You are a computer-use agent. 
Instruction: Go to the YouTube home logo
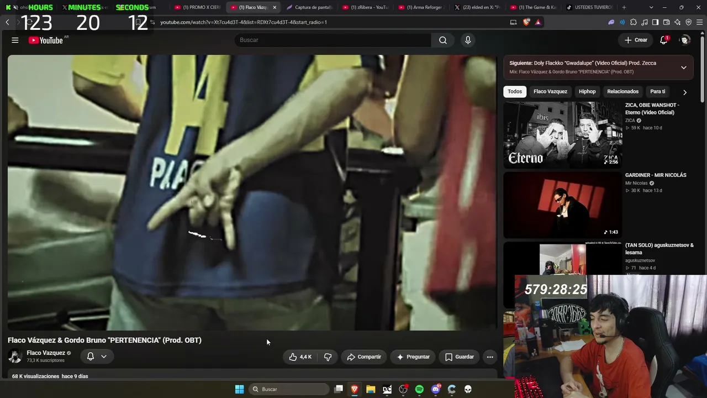(46, 40)
